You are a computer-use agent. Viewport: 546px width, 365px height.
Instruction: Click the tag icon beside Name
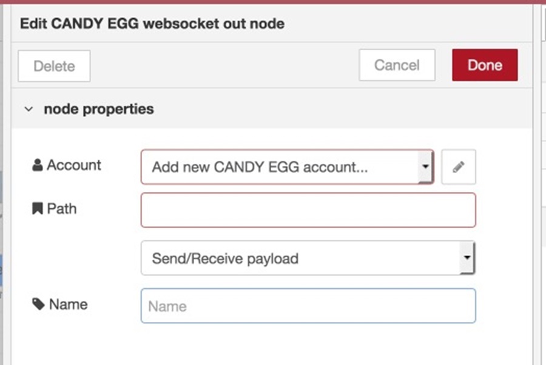[x=38, y=304]
